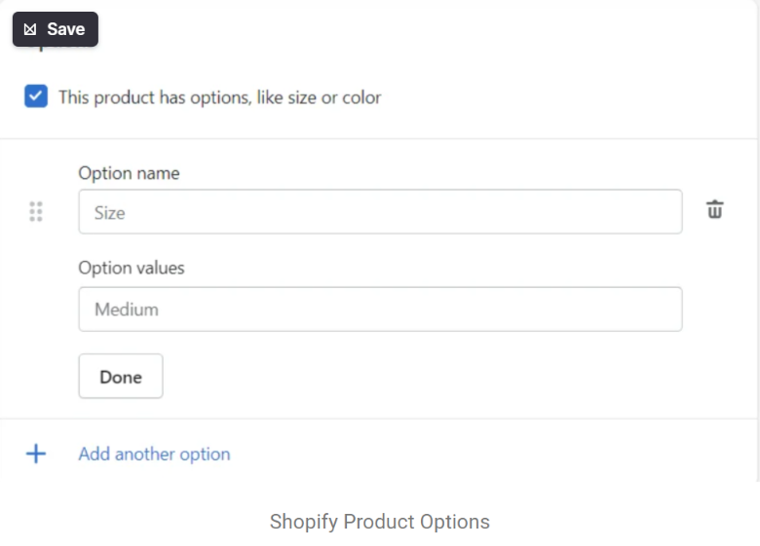
Task: Click the 'Option values' label
Action: [x=132, y=268]
